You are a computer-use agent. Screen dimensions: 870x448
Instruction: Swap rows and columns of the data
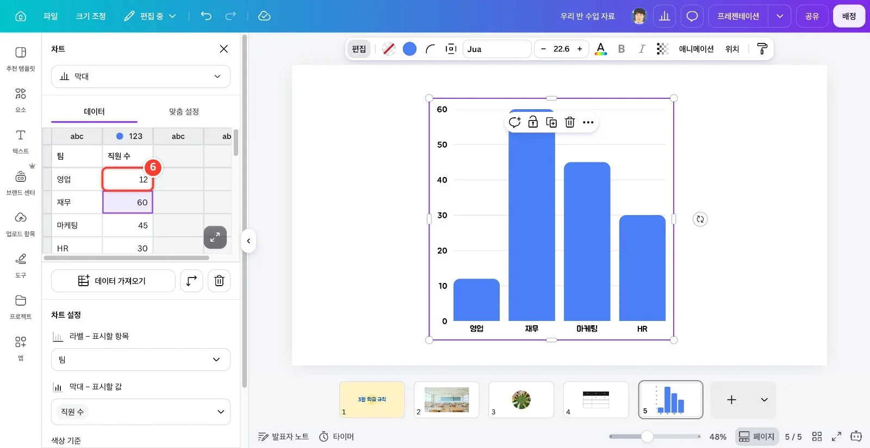191,281
